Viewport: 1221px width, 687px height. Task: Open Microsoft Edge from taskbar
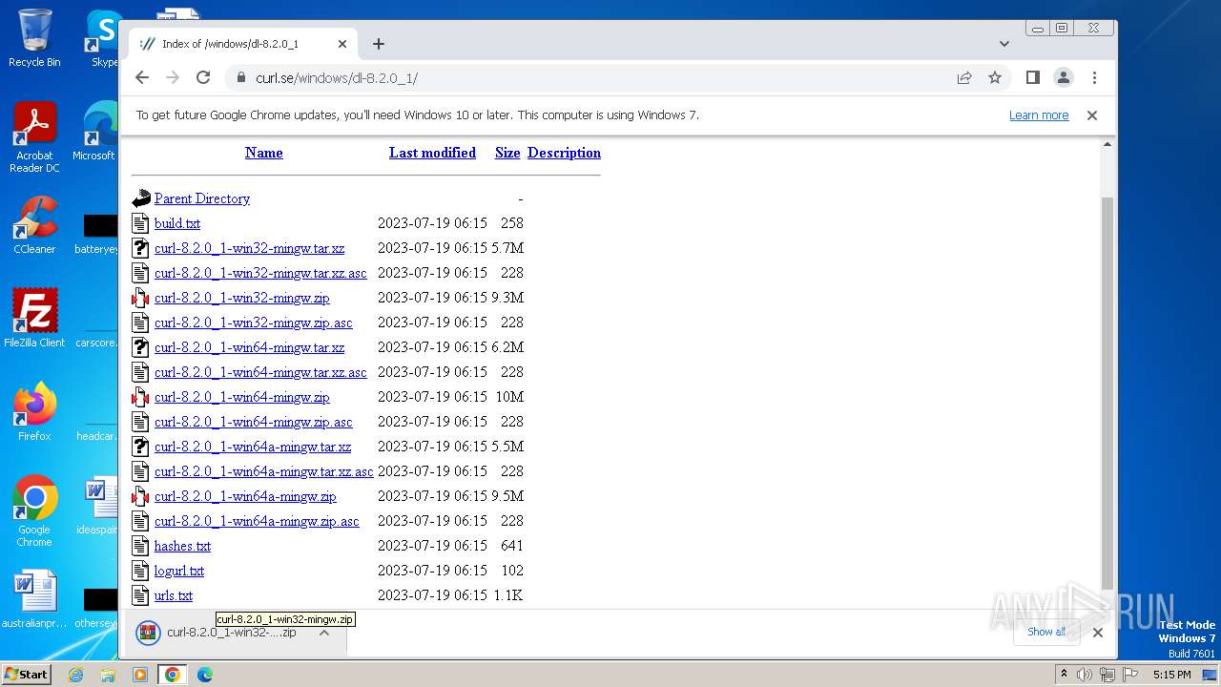pos(204,675)
